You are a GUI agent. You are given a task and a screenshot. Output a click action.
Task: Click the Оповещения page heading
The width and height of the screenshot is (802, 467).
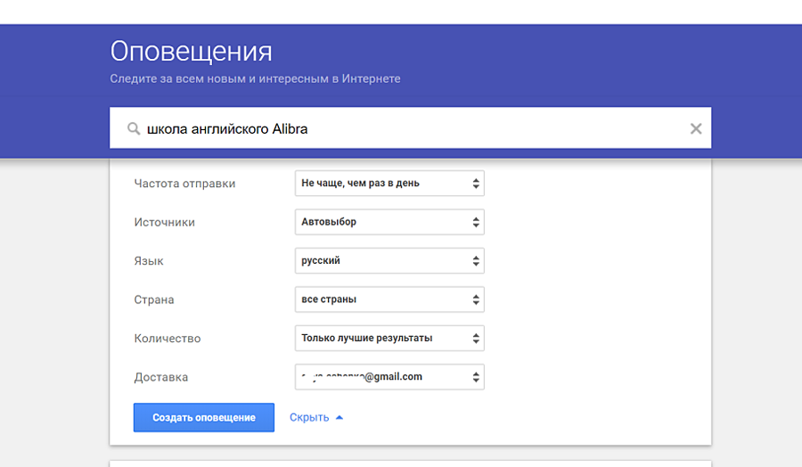coord(191,50)
